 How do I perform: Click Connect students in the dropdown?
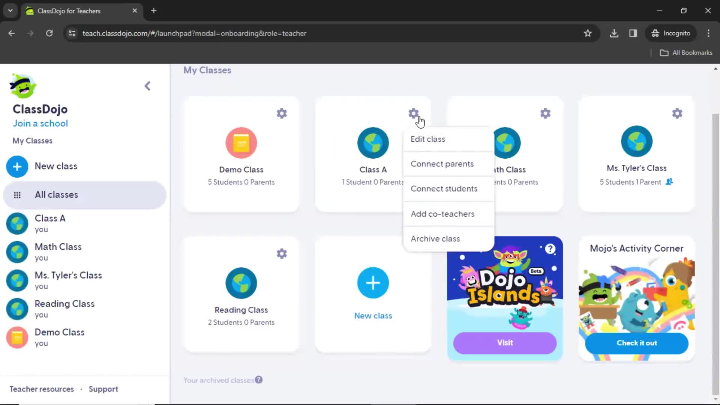pos(444,188)
